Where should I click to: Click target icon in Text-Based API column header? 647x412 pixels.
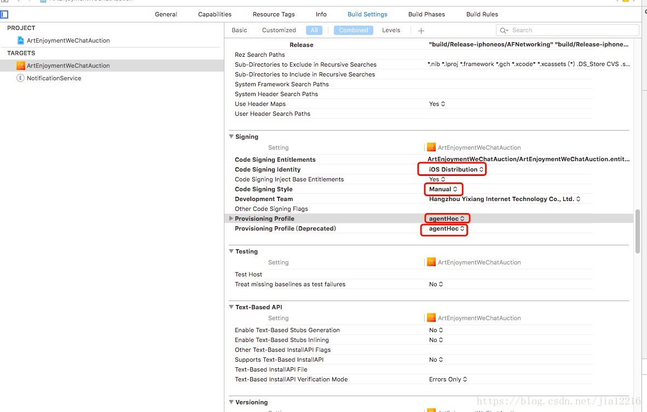tap(431, 317)
